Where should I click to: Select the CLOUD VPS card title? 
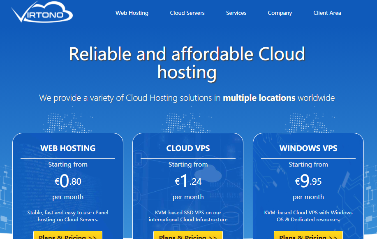(x=188, y=148)
